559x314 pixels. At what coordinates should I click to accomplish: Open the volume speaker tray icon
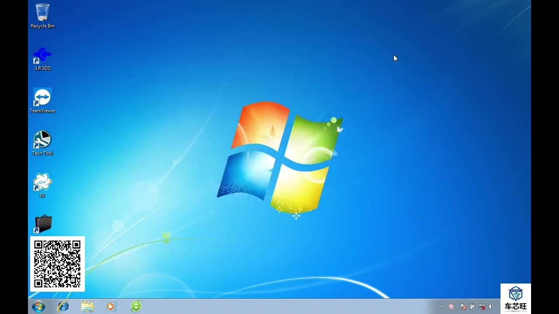click(x=491, y=307)
